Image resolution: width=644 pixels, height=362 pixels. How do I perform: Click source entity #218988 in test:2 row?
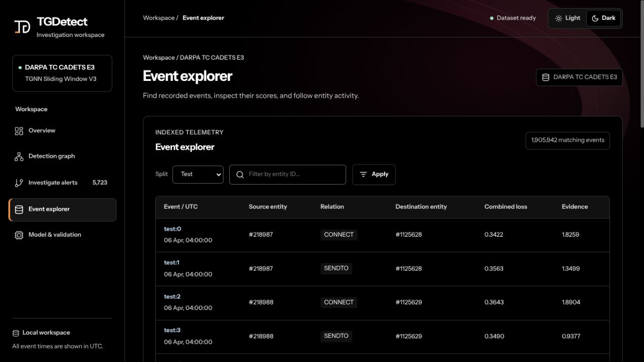261,302
